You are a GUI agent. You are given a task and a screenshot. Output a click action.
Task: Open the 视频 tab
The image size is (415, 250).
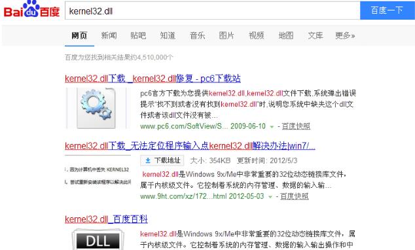point(257,35)
